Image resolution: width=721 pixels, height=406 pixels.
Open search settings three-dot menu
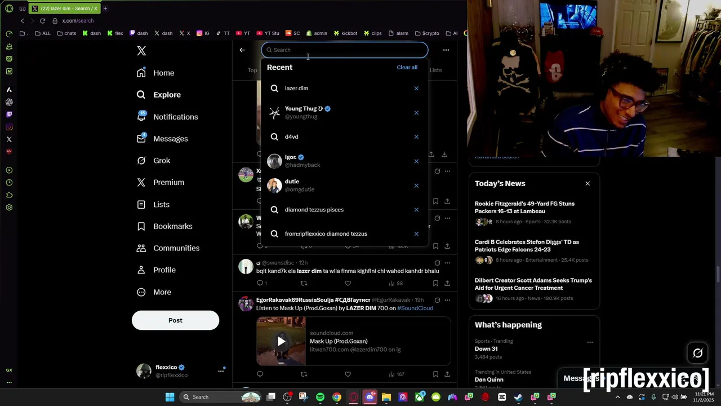tap(446, 50)
